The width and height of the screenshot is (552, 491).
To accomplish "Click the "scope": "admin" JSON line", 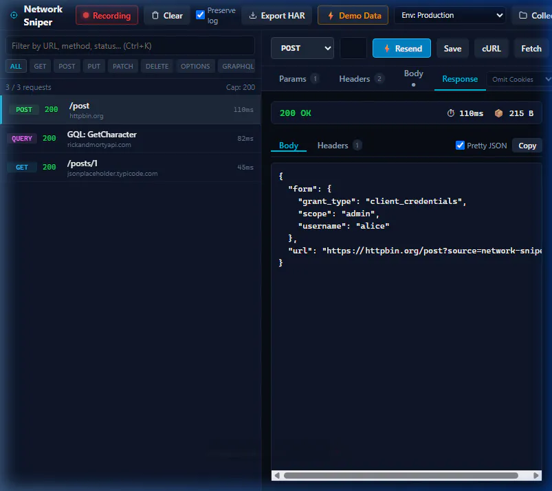I will [x=338, y=214].
